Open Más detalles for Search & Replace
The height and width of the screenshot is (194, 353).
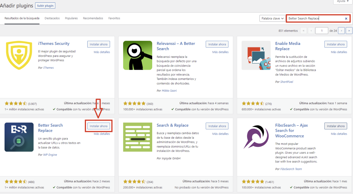click(x=220, y=134)
